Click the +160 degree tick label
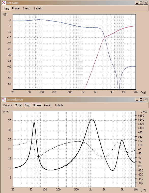 click(141, 116)
